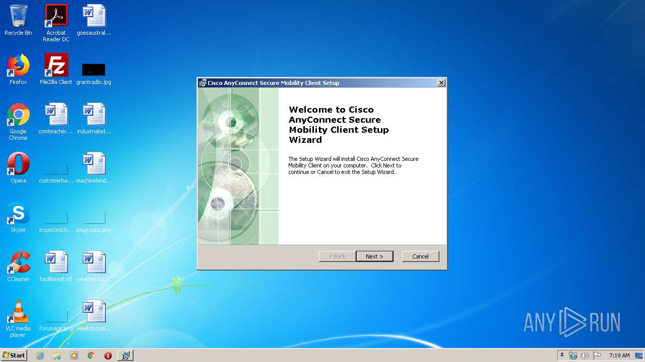The width and height of the screenshot is (645, 362).
Task: Open the Opera browser shortcut
Action: point(18,168)
